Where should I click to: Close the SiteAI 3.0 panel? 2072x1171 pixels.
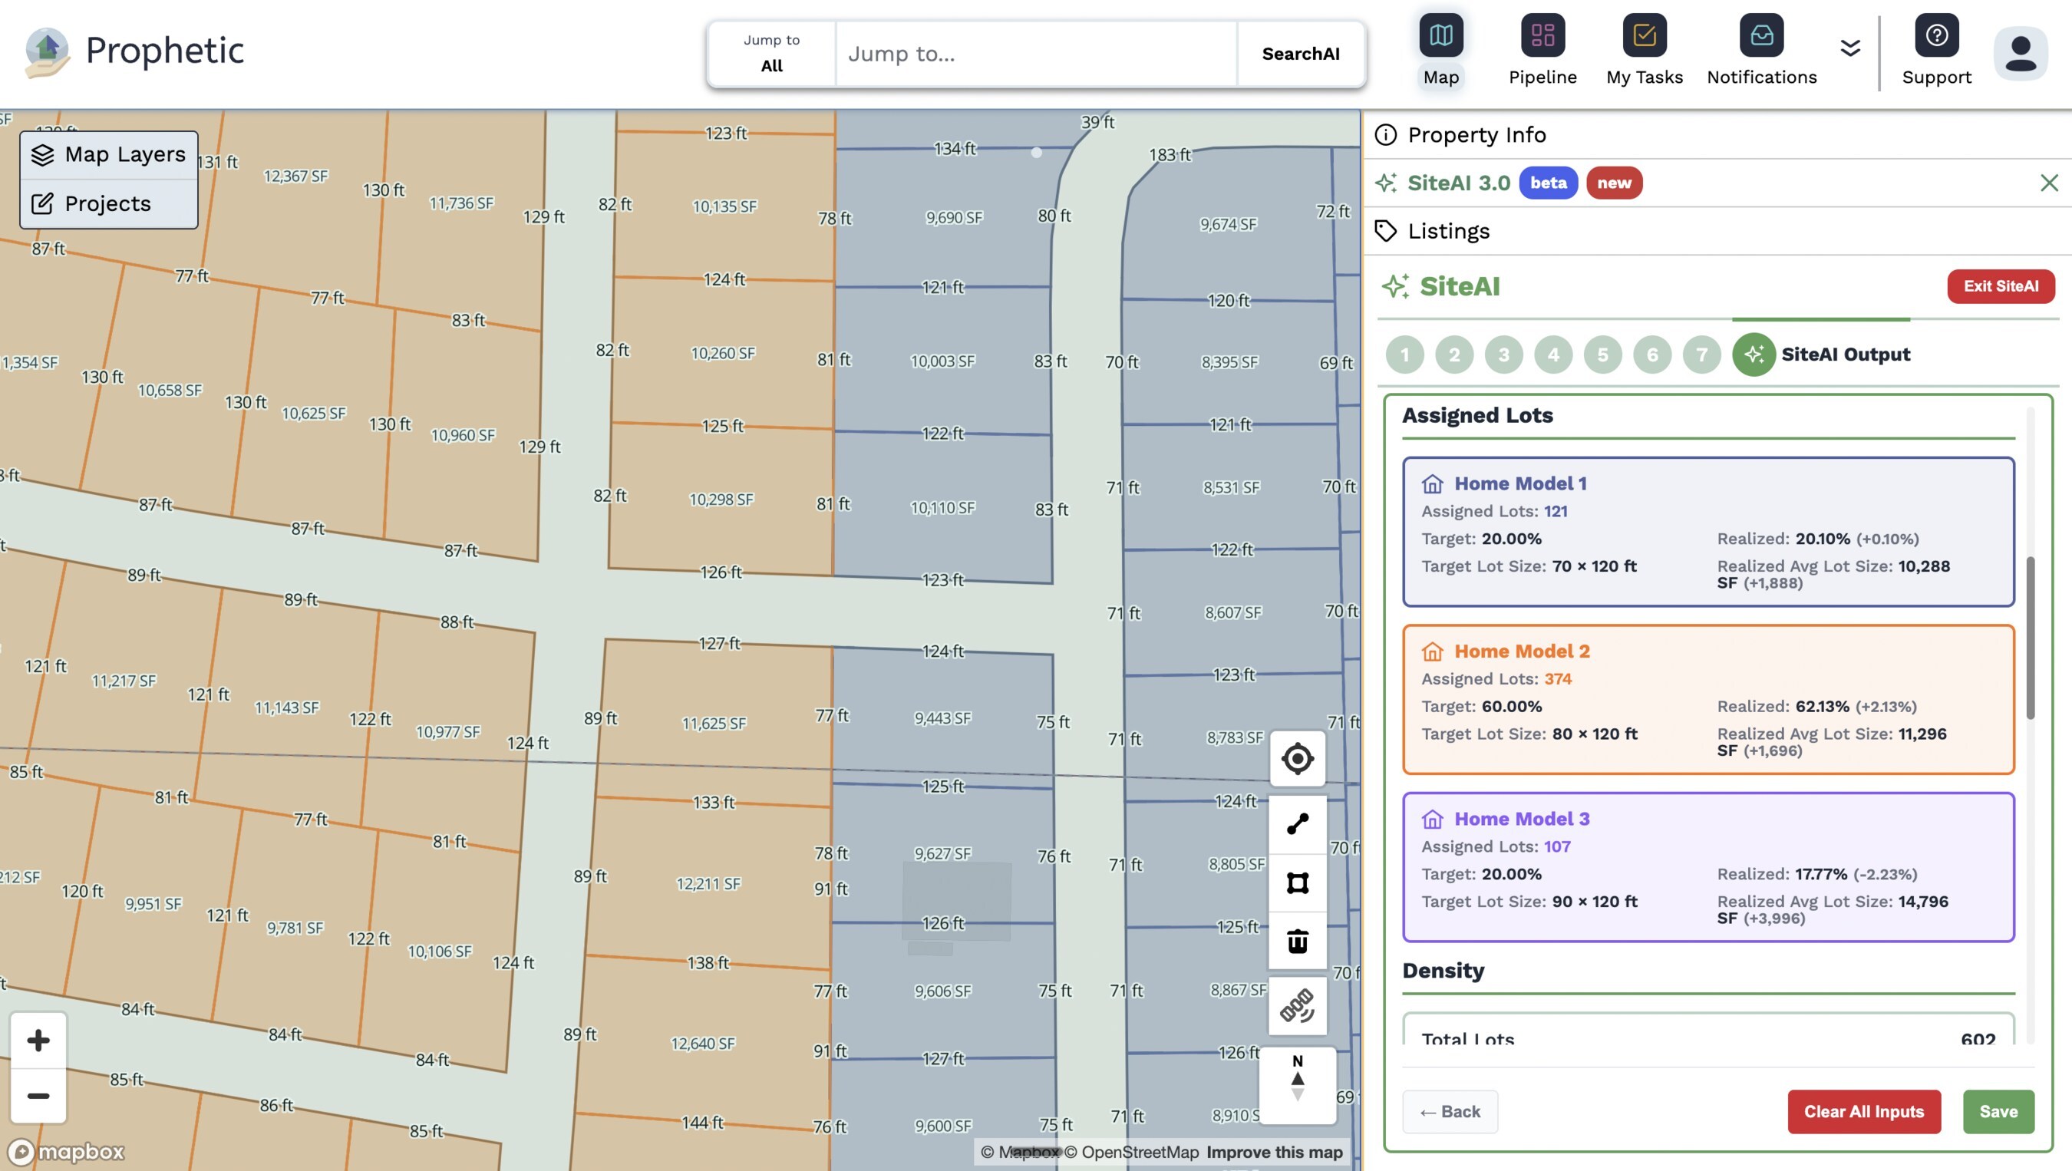[2049, 183]
